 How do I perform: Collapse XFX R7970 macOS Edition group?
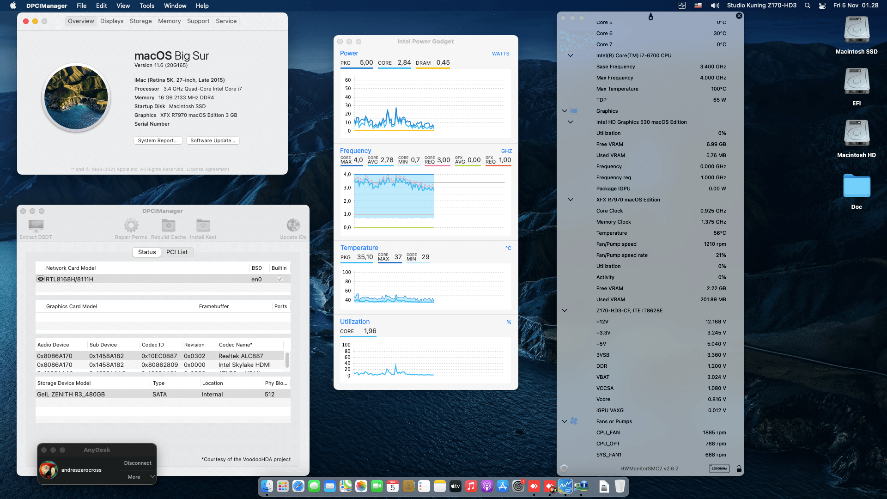[x=571, y=200]
